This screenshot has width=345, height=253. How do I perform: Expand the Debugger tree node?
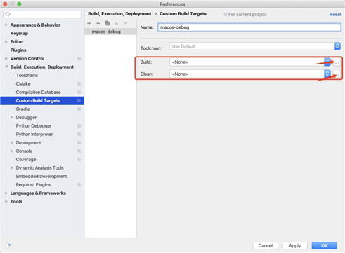click(12, 117)
